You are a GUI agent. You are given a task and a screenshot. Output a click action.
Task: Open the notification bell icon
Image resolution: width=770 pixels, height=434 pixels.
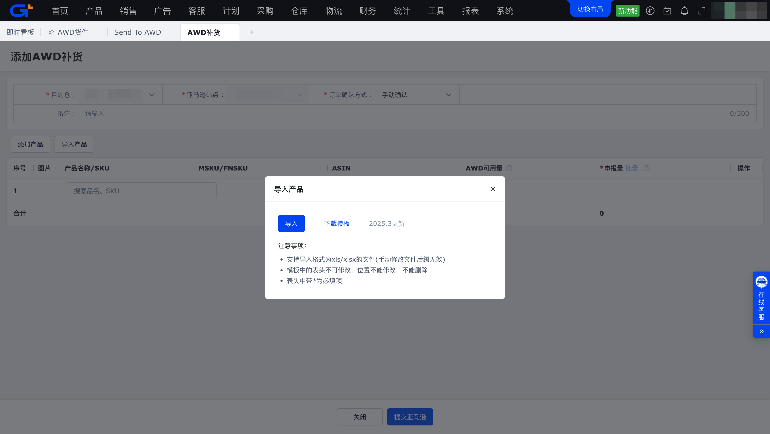coord(684,11)
